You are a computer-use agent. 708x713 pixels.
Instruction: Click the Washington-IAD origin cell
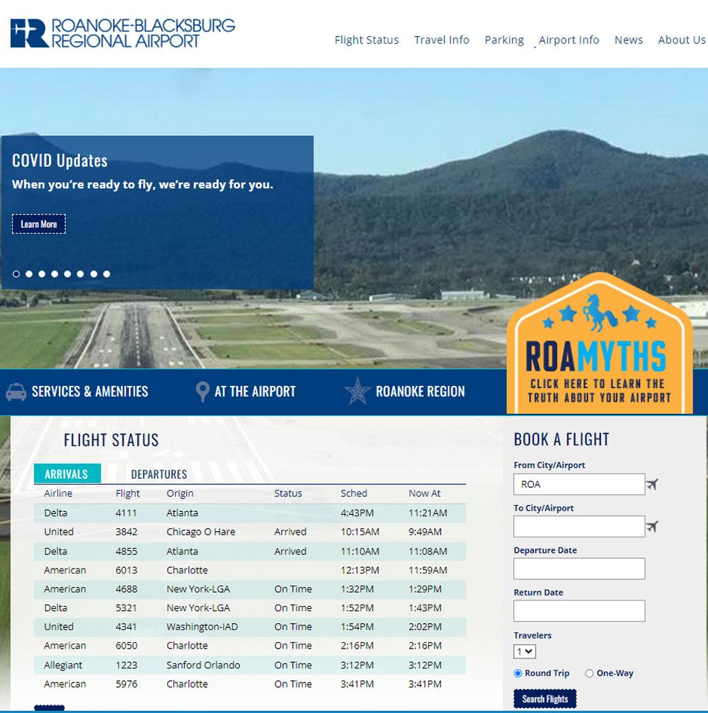click(202, 627)
